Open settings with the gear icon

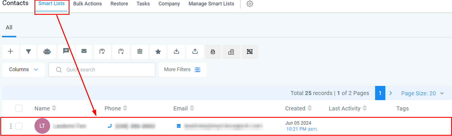coord(250,4)
